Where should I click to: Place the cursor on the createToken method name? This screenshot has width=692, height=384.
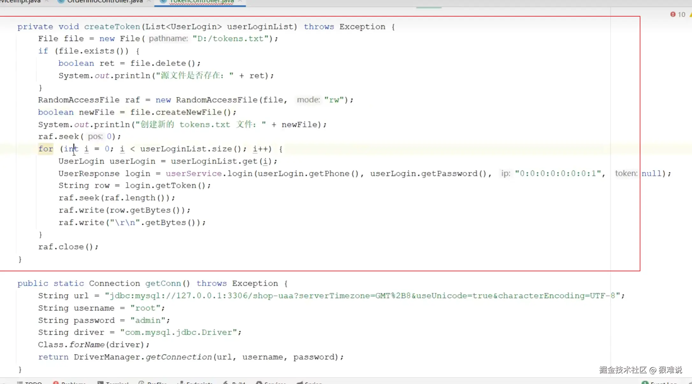[x=112, y=27]
